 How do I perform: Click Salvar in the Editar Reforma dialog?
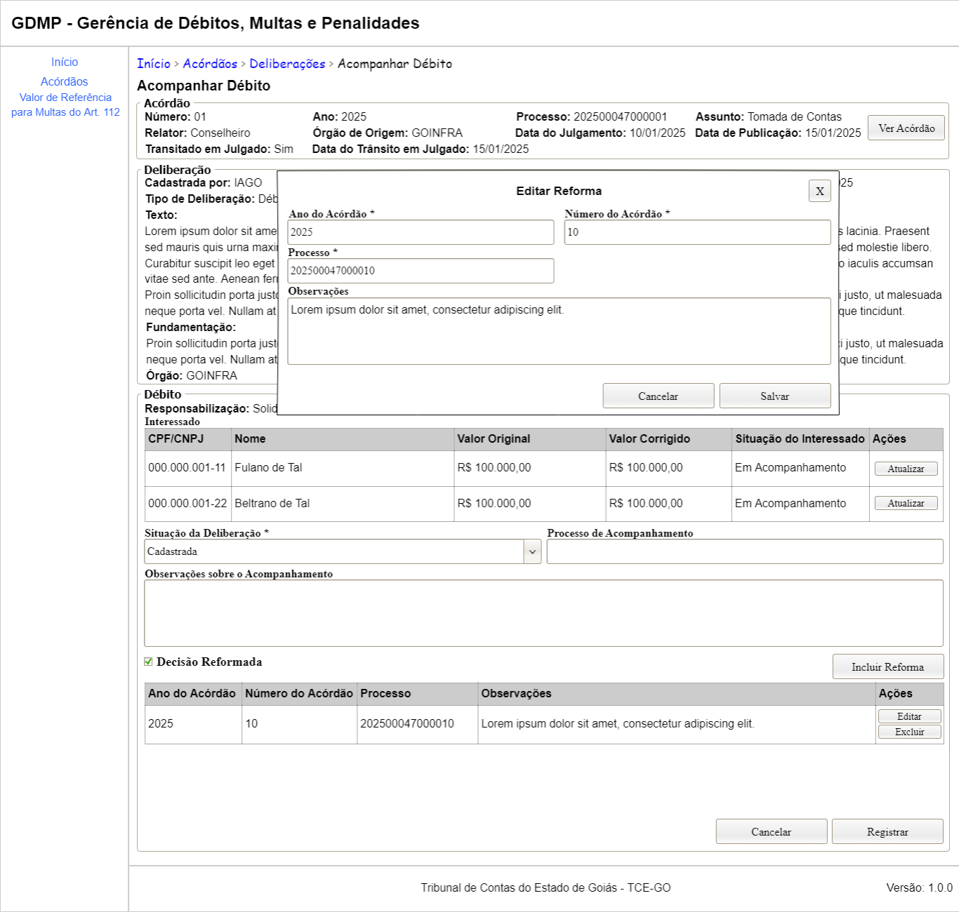click(x=774, y=396)
